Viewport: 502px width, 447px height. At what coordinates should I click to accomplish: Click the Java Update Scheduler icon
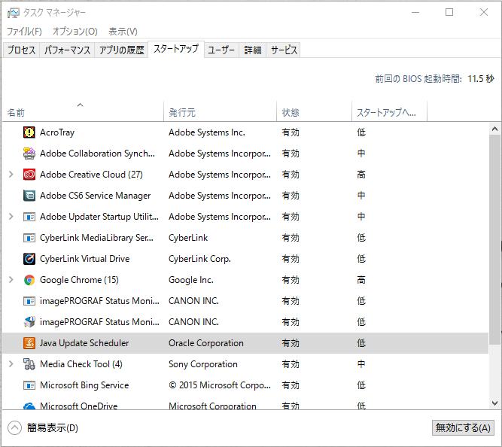(29, 343)
